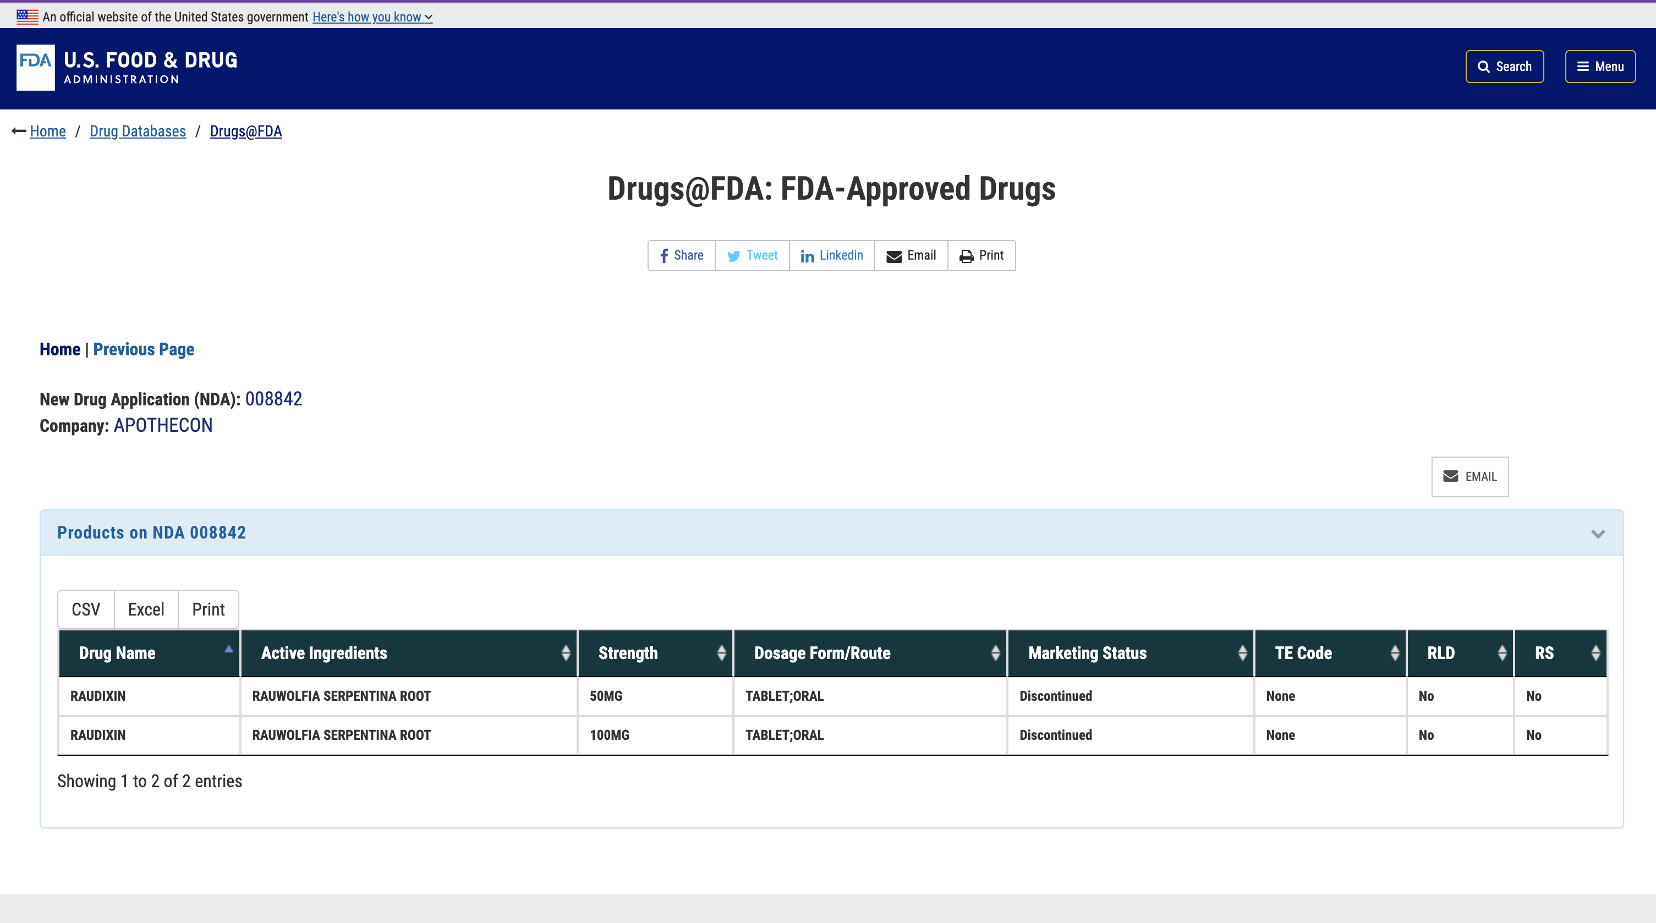This screenshot has height=923, width=1656.
Task: Open the header Search button
Action: pyautogui.click(x=1504, y=67)
